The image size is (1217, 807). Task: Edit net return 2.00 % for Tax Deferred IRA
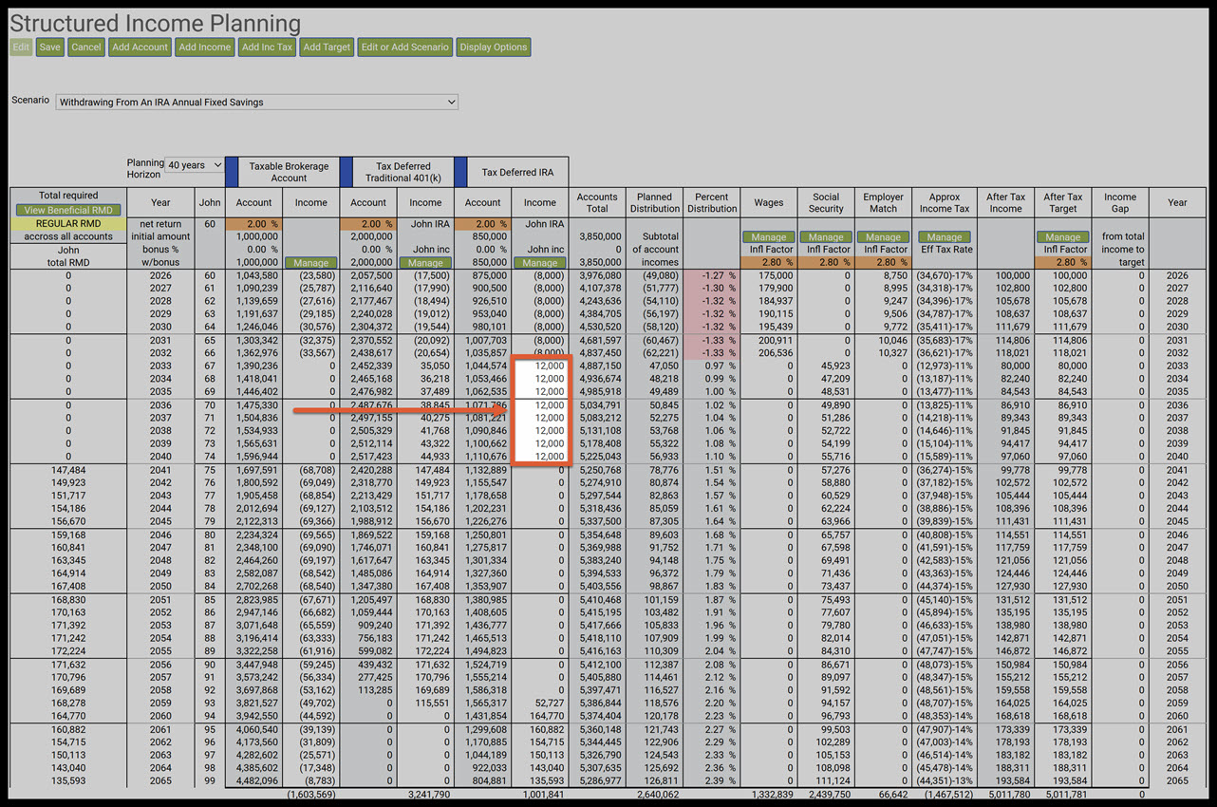(482, 224)
